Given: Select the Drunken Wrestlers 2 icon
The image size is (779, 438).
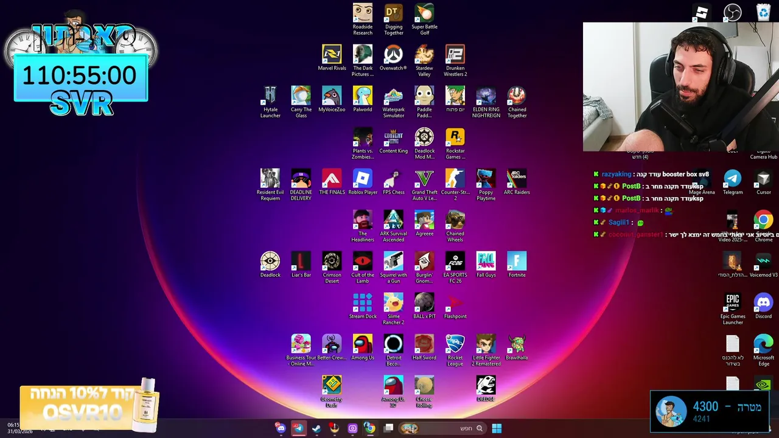Looking at the screenshot, I should [x=455, y=61].
